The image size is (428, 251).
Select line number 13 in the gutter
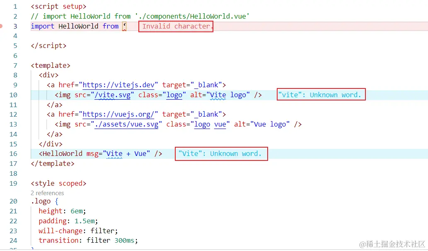pyautogui.click(x=13, y=124)
